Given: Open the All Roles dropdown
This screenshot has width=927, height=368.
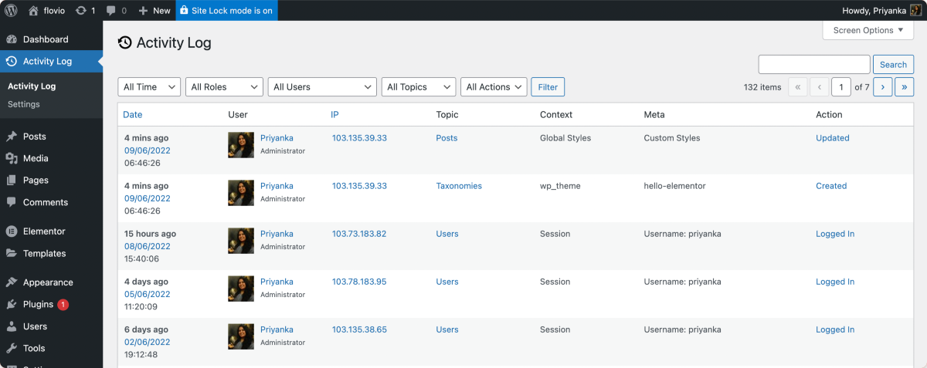Looking at the screenshot, I should pyautogui.click(x=224, y=87).
